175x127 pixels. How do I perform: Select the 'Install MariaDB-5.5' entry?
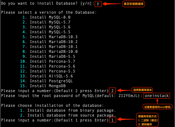tap(52, 57)
